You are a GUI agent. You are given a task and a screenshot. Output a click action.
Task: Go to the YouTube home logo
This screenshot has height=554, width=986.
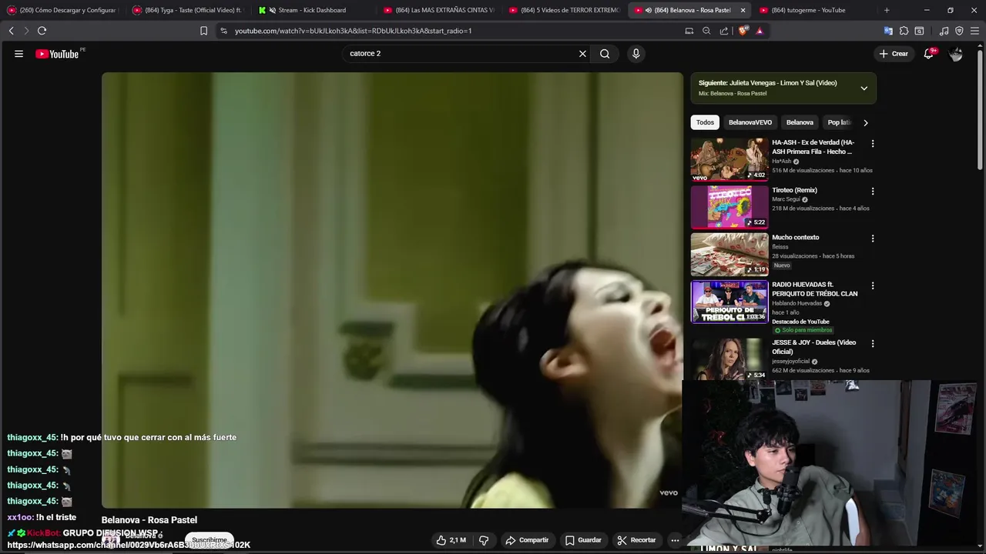tap(58, 54)
